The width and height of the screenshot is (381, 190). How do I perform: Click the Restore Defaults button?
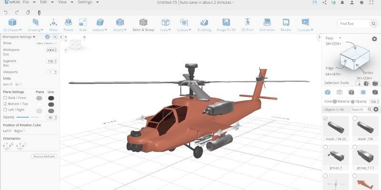[x=44, y=156]
